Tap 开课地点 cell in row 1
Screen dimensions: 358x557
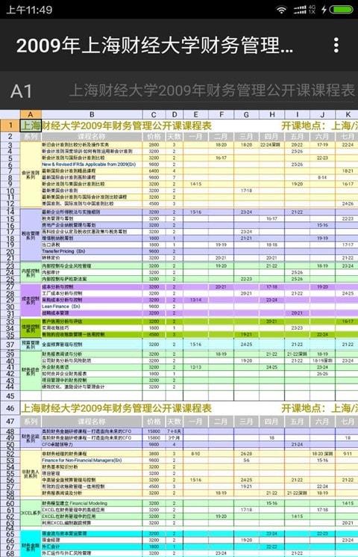320,126
